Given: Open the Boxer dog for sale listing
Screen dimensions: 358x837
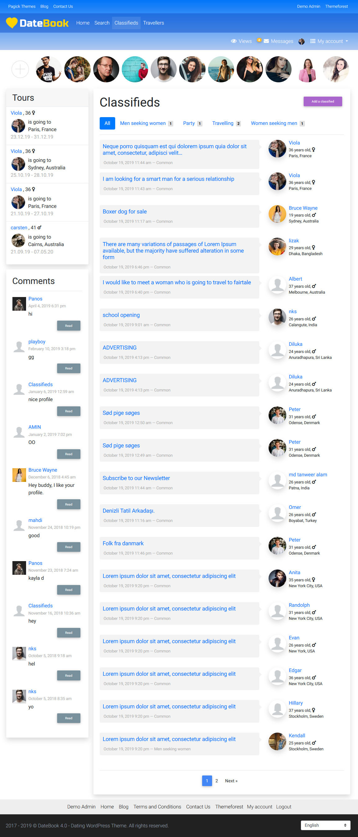Looking at the screenshot, I should [x=125, y=212].
